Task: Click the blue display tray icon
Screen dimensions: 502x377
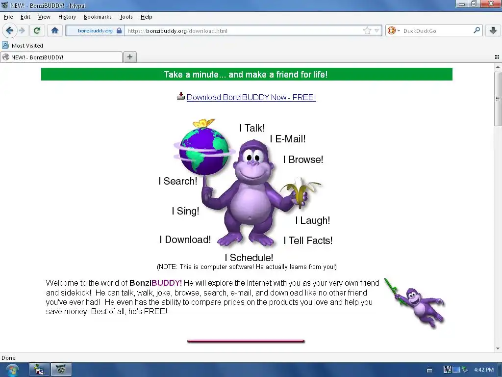Action: [456, 370]
